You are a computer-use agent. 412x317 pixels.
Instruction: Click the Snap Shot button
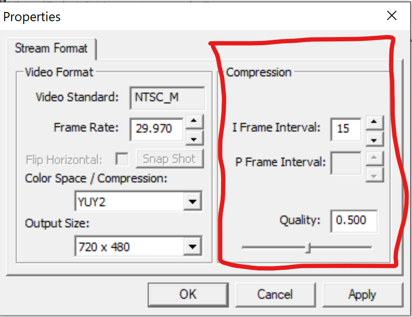[x=169, y=159]
